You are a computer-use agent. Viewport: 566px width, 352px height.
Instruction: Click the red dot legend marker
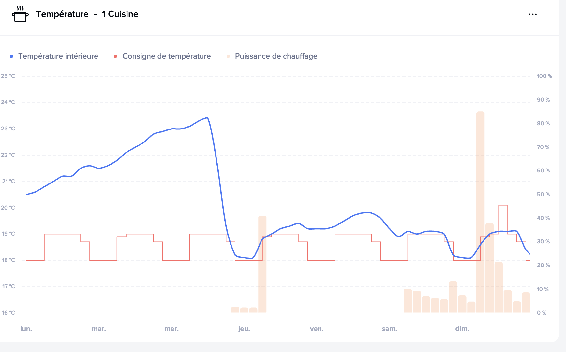coord(115,56)
